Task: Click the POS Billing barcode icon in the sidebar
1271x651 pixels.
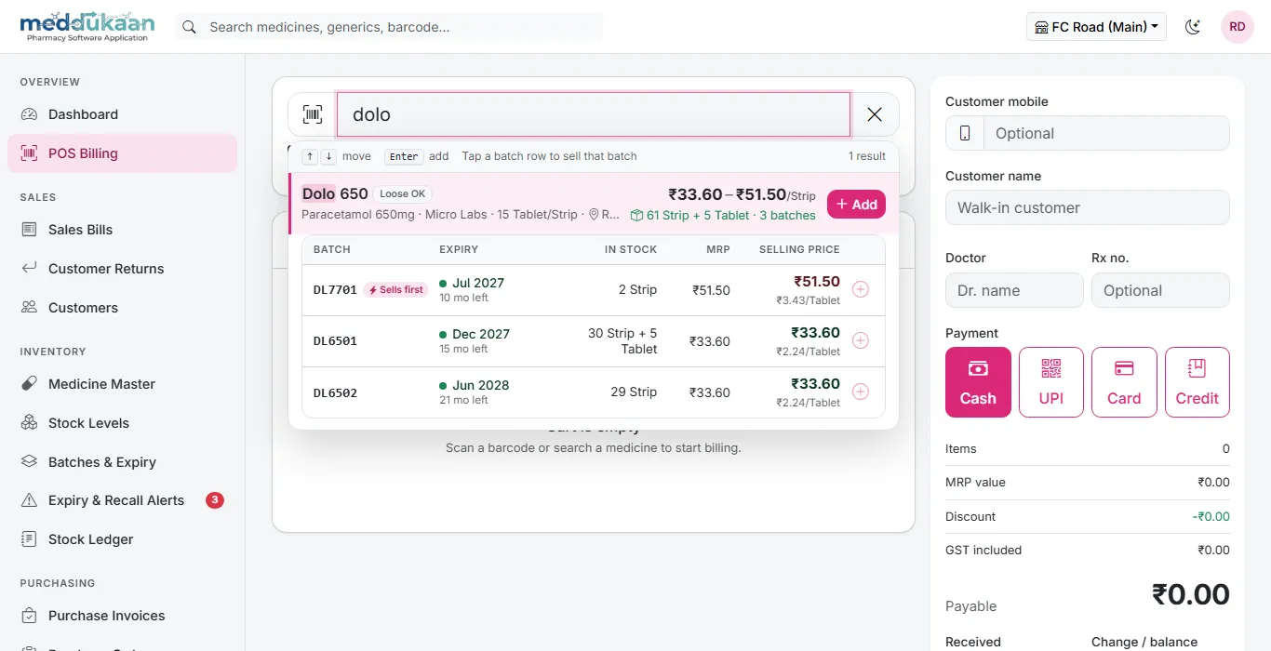Action: (30, 153)
